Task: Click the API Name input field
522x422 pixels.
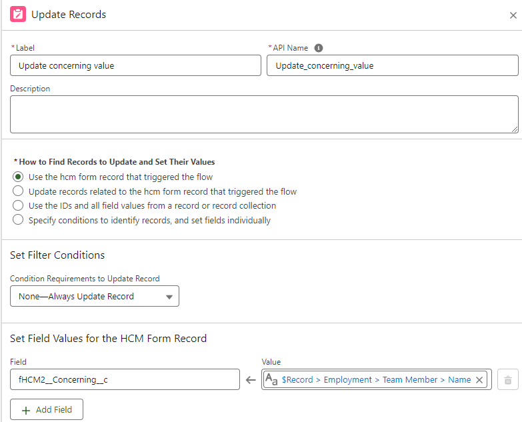Action: (x=392, y=65)
